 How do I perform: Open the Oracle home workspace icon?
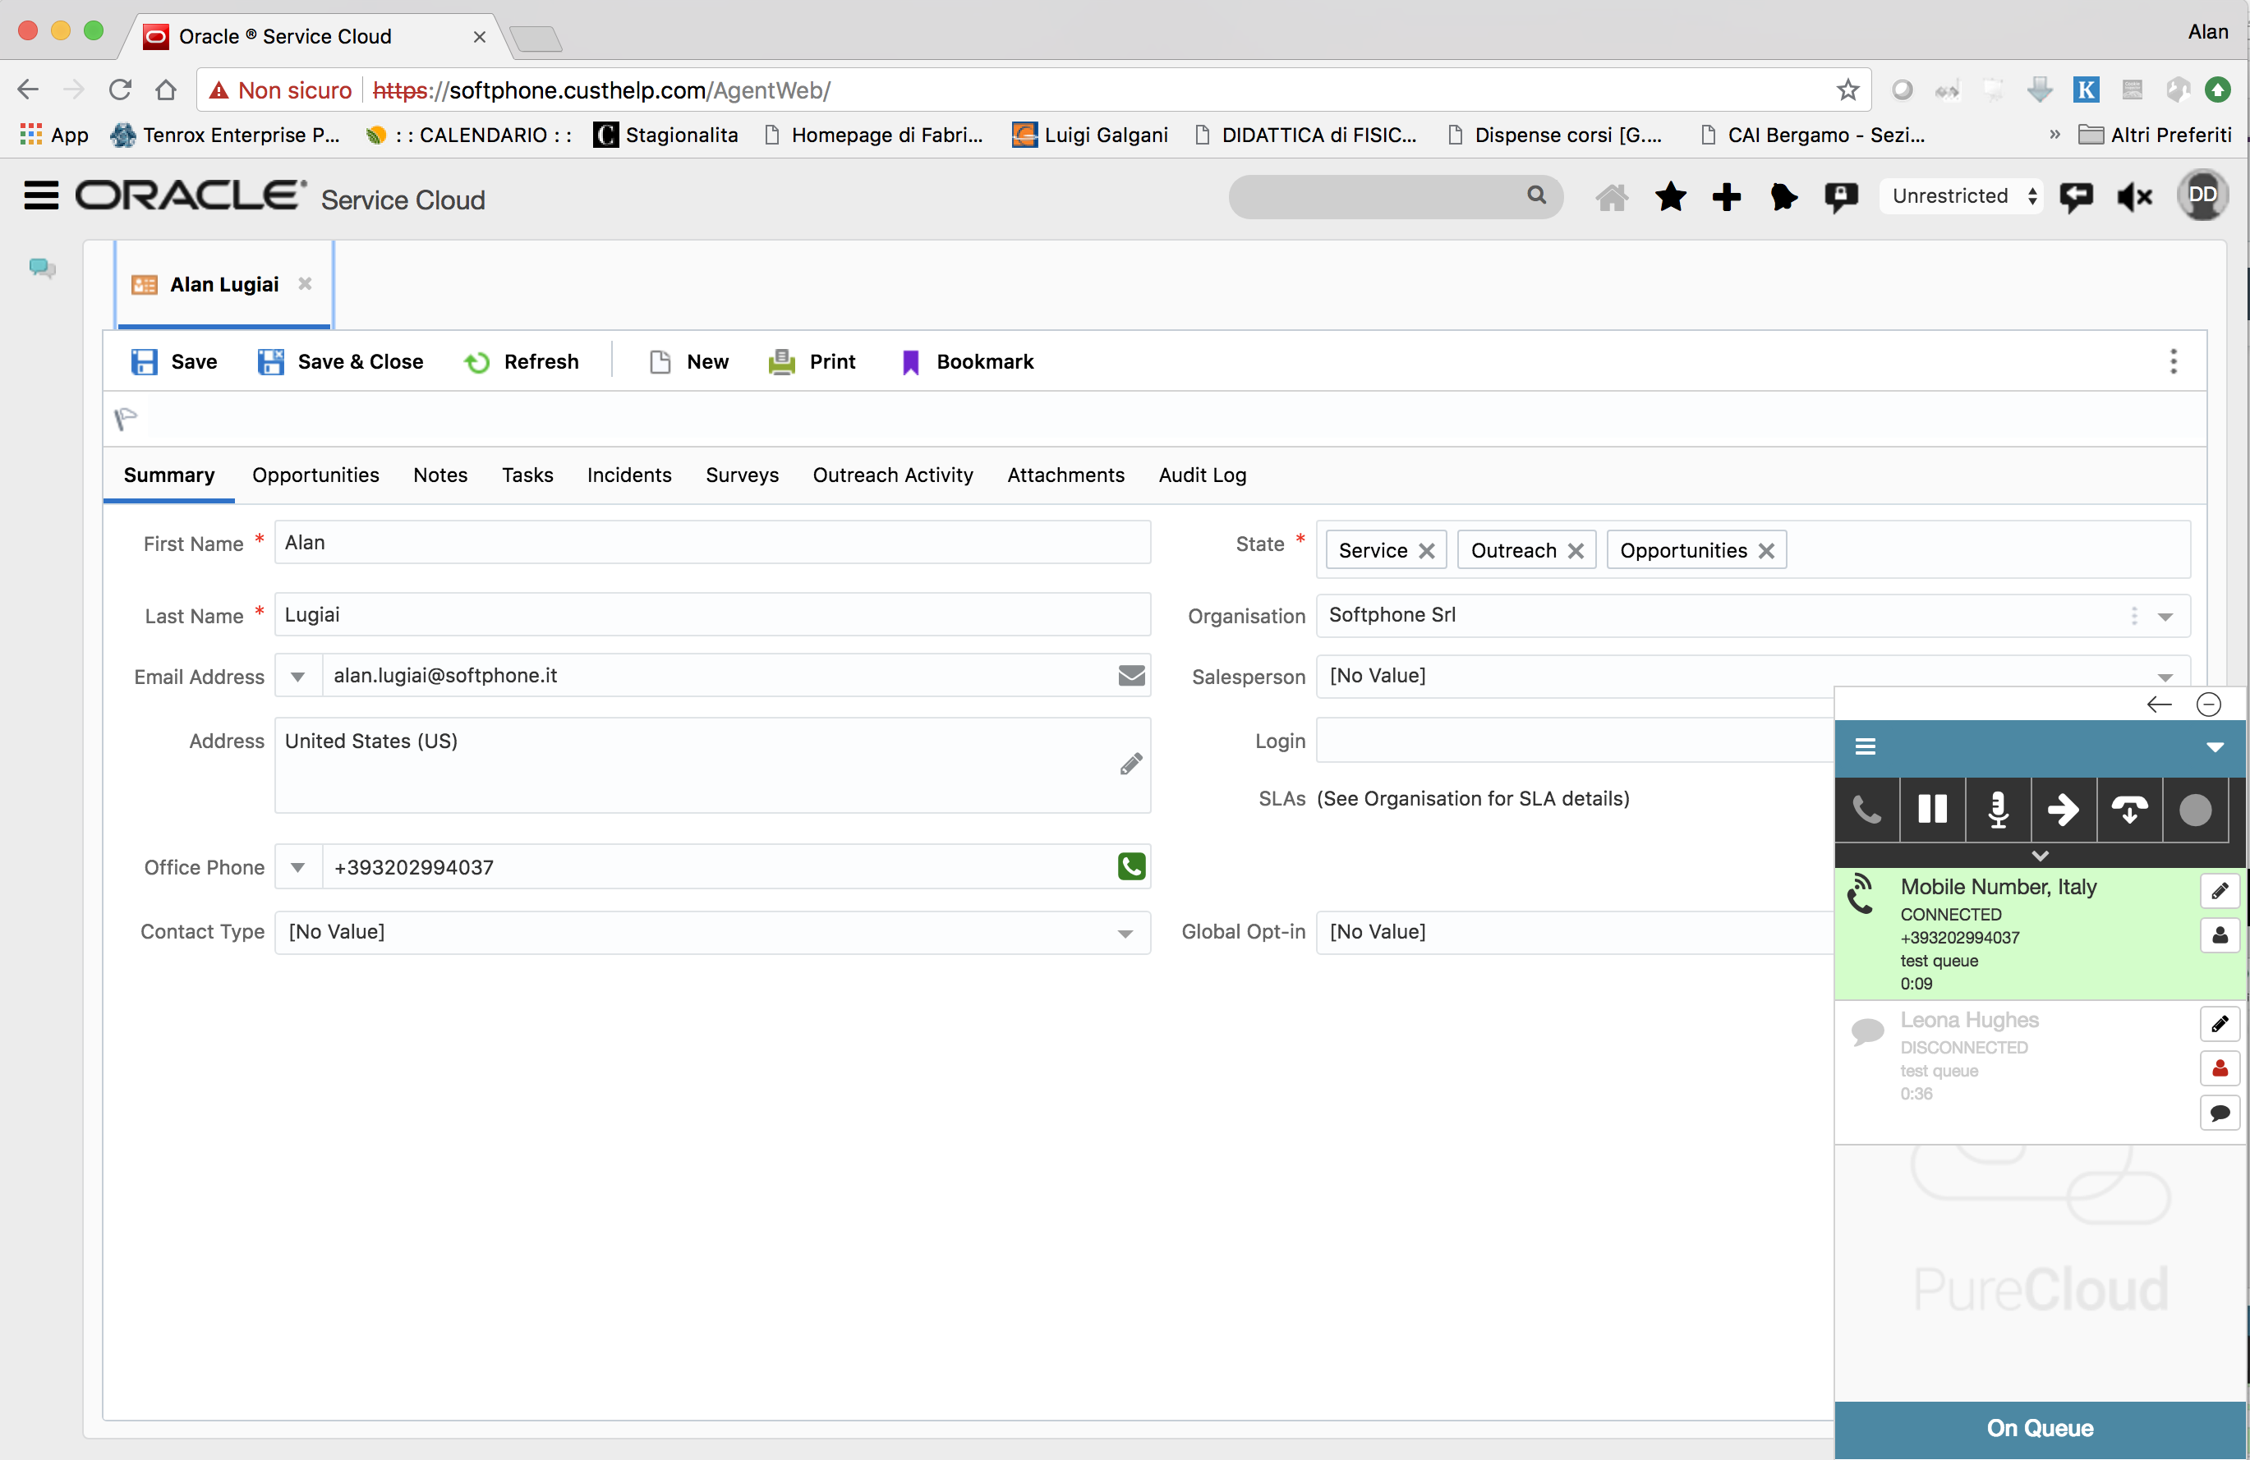pos(1613,196)
